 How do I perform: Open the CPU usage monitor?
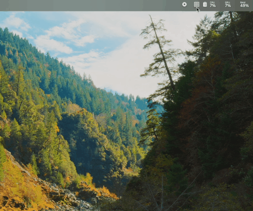(212, 4)
